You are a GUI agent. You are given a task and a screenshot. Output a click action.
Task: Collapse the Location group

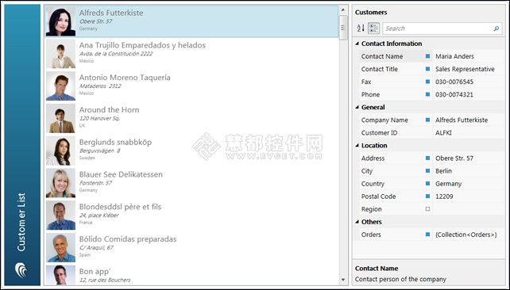(x=357, y=145)
